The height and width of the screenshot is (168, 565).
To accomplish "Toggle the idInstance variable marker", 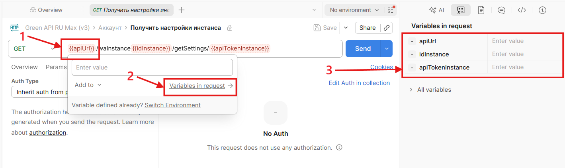I will click(413, 54).
